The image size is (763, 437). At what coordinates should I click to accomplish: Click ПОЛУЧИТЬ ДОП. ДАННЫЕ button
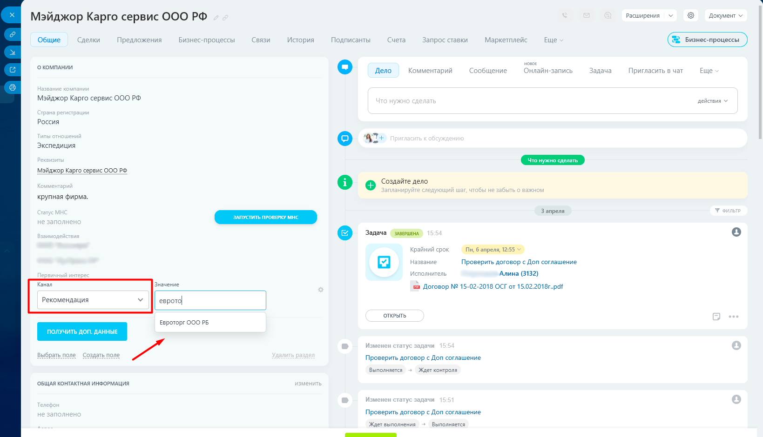[82, 331]
